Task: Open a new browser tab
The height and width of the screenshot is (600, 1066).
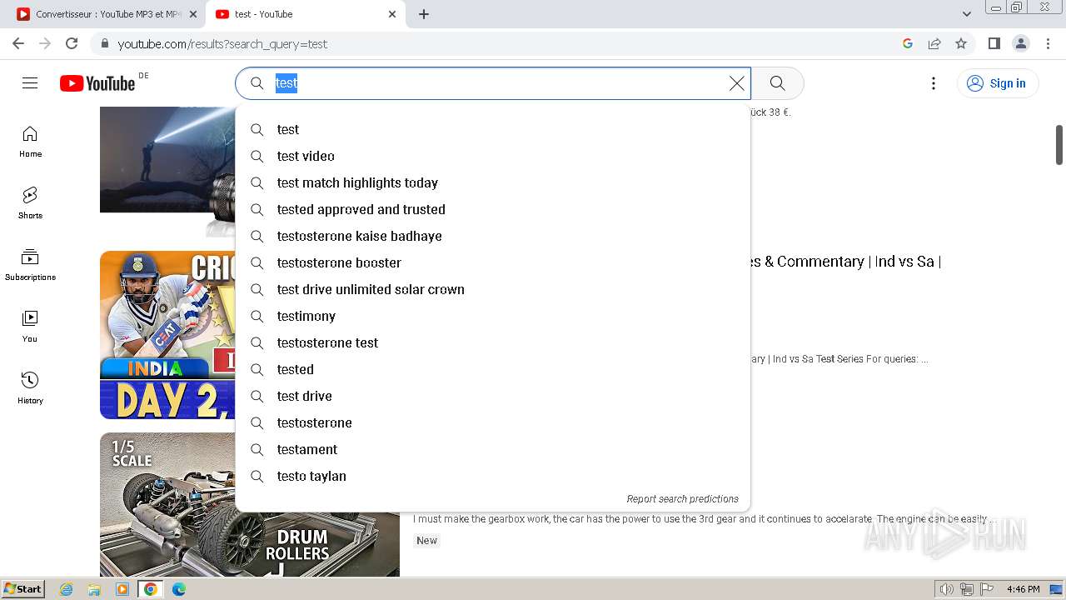Action: pyautogui.click(x=424, y=14)
